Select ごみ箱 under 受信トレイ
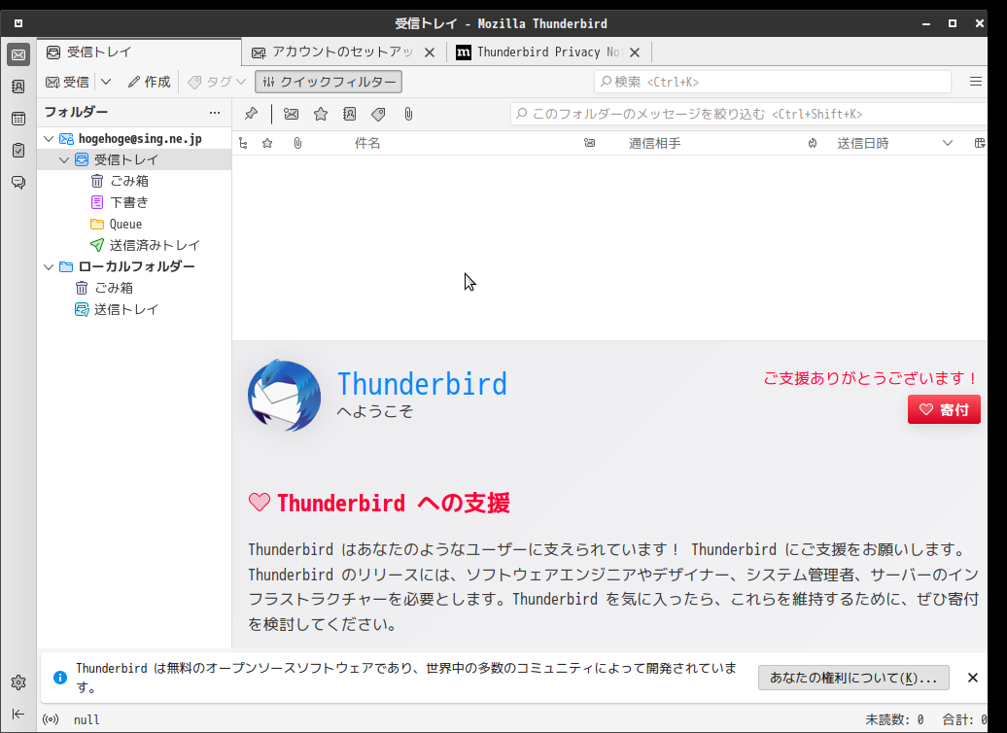Image resolution: width=1007 pixels, height=733 pixels. click(x=134, y=181)
